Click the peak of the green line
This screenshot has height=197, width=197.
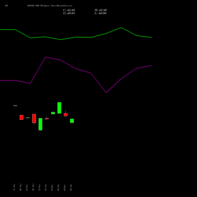pyautogui.click(x=121, y=28)
